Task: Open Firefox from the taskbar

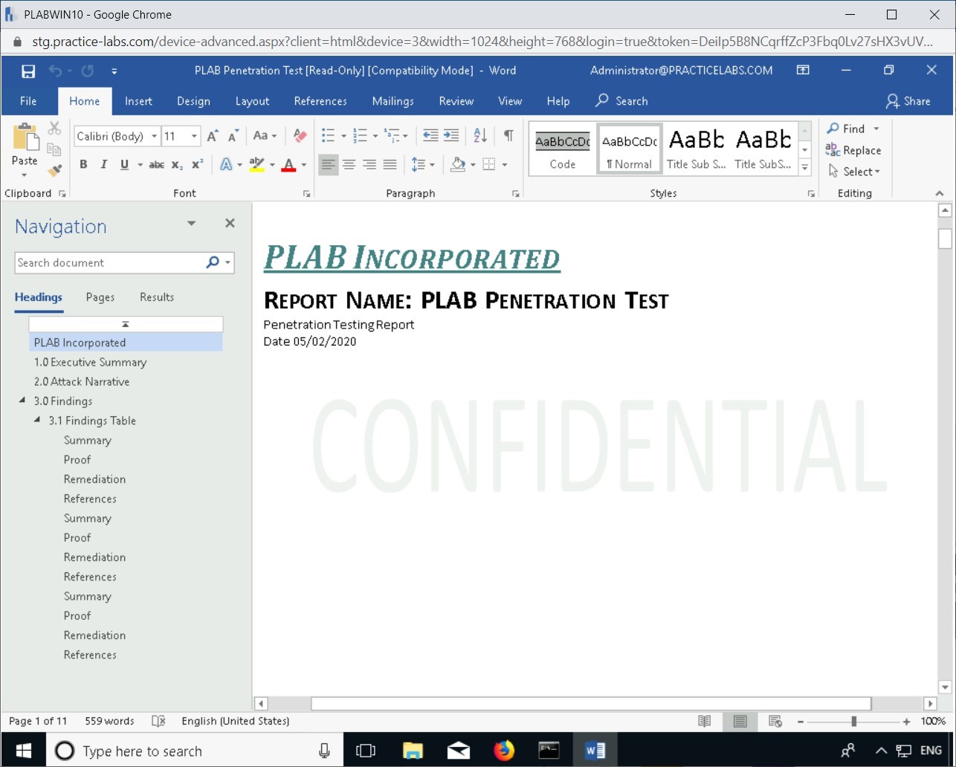Action: pyautogui.click(x=504, y=751)
